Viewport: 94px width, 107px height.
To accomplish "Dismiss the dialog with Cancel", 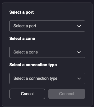I will (x=27, y=94).
